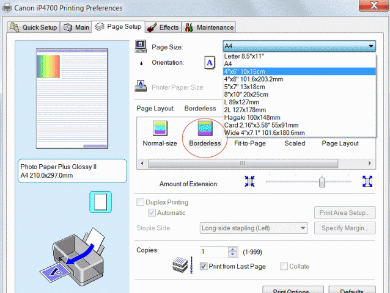Choose L 89x127mm size
This screenshot has height=293, width=390.
point(300,103)
